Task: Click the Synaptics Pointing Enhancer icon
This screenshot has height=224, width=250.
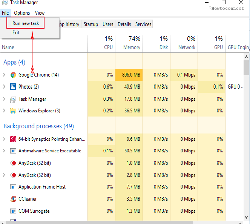Action: click(13, 139)
